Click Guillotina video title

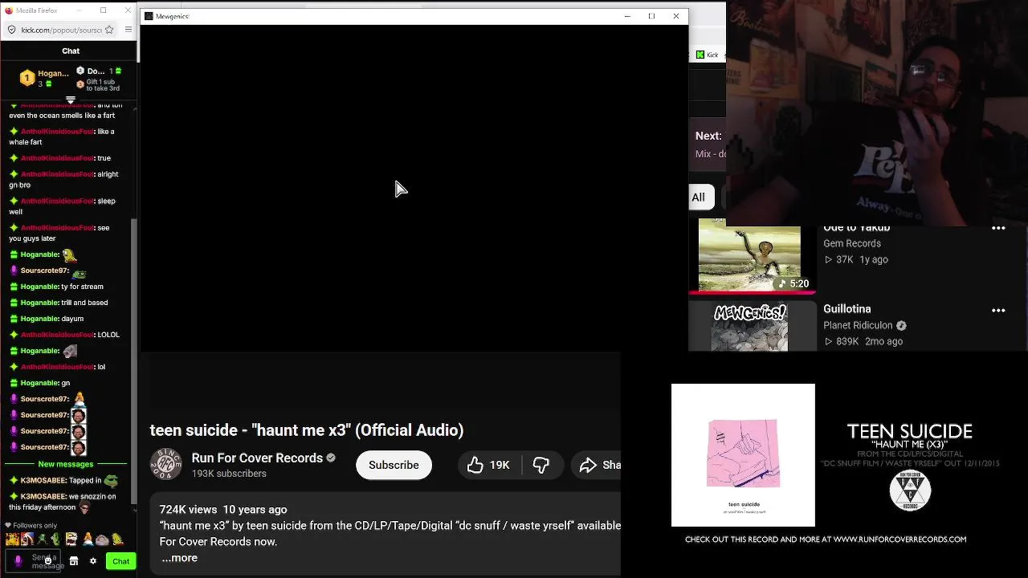[x=846, y=309]
